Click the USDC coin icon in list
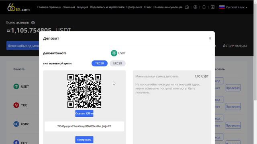The image size is (257, 144). point(16,124)
